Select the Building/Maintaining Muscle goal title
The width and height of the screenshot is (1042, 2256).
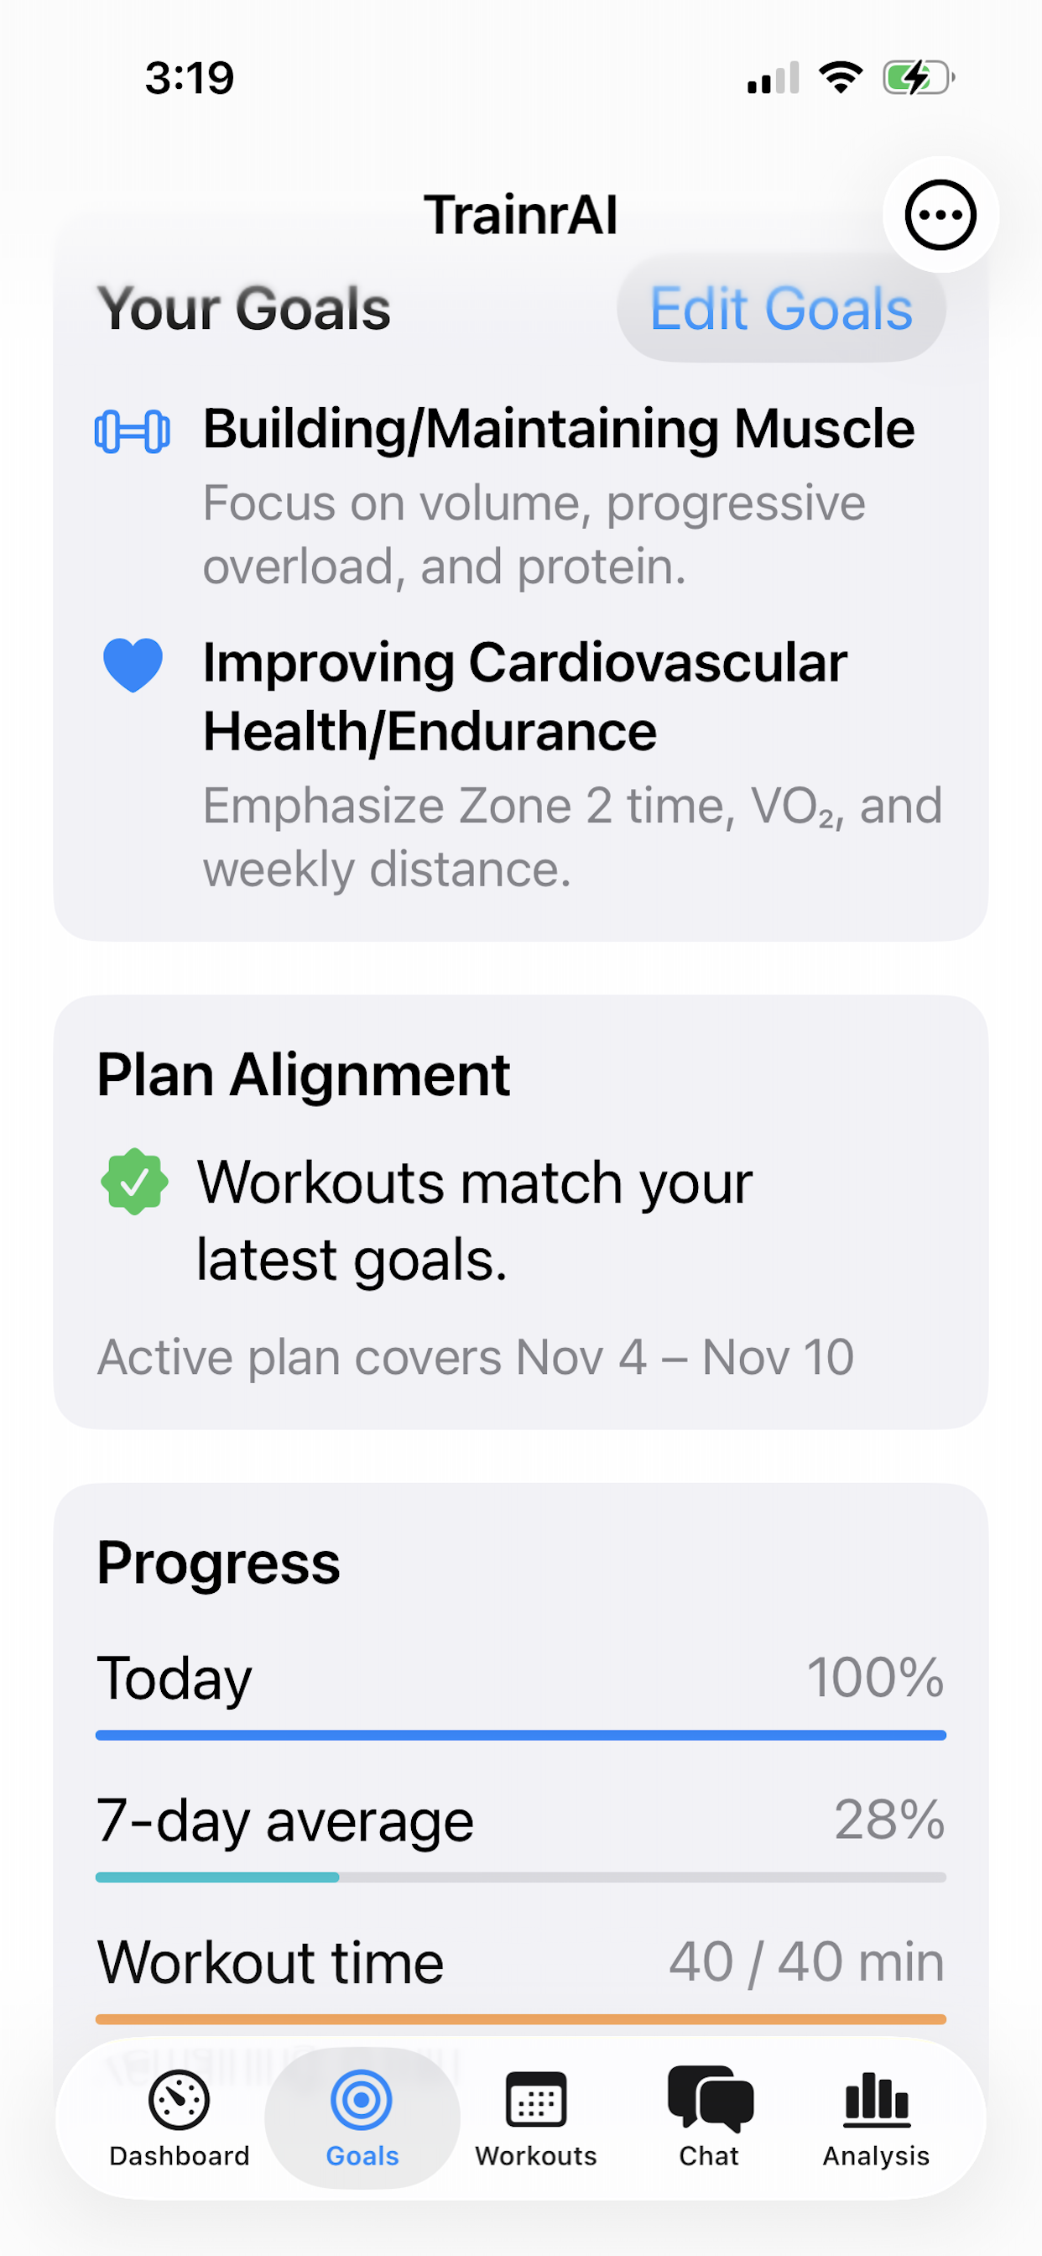click(559, 428)
